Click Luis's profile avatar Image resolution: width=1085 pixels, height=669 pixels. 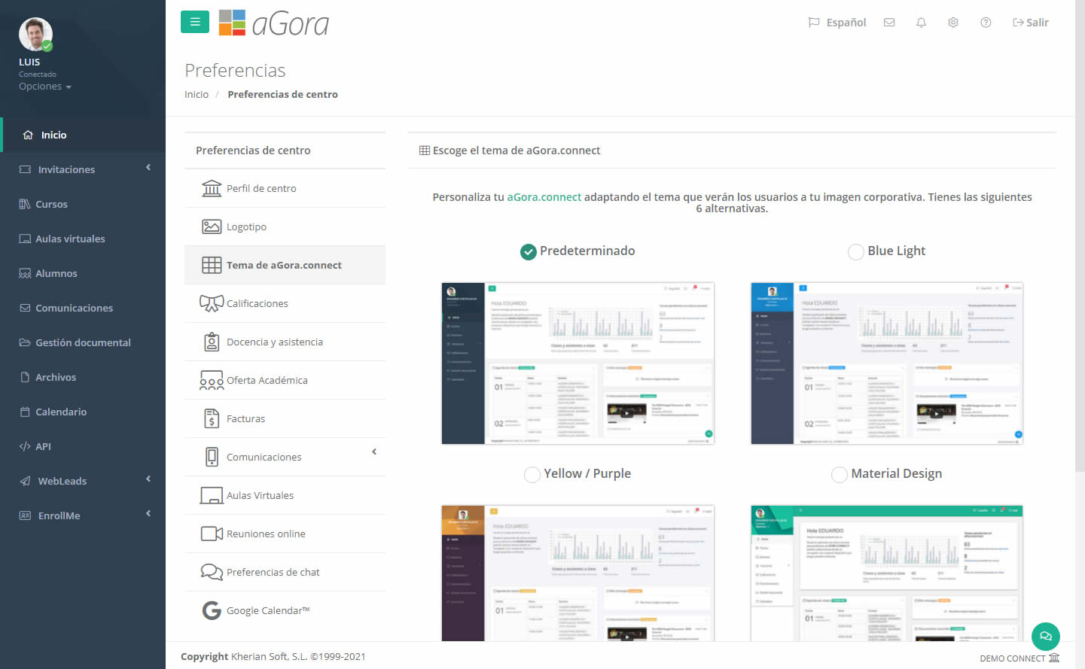(35, 35)
